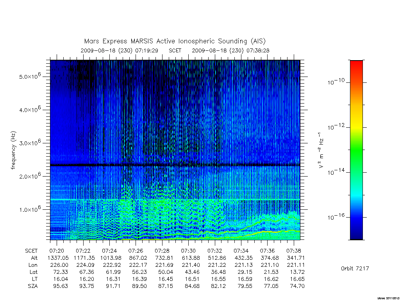Select the 10^-16 color scale label

pos(336,216)
